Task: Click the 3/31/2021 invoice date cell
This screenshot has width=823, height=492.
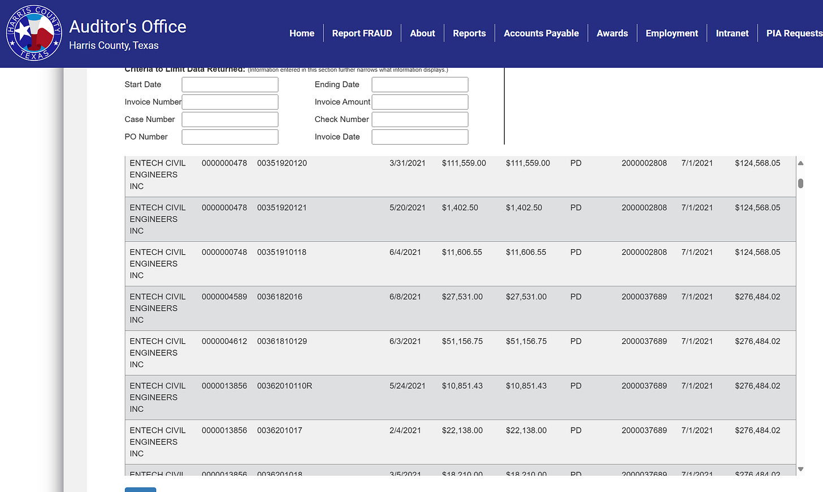Action: 408,163
